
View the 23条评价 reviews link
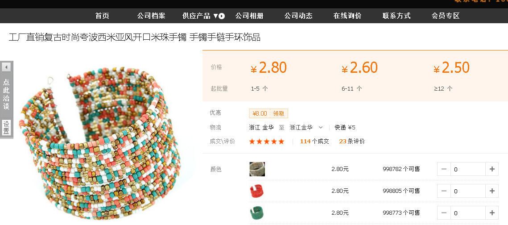[352, 142]
